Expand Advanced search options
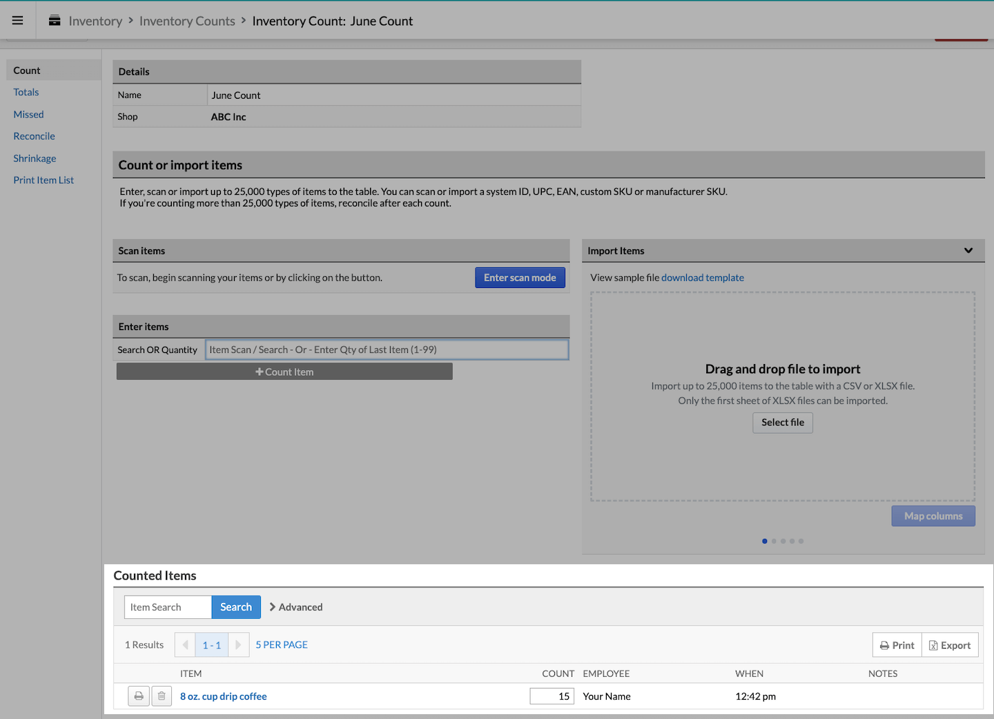 point(296,607)
